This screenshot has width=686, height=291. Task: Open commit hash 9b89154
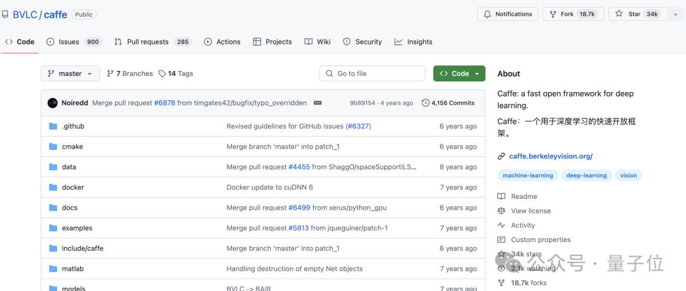[362, 103]
